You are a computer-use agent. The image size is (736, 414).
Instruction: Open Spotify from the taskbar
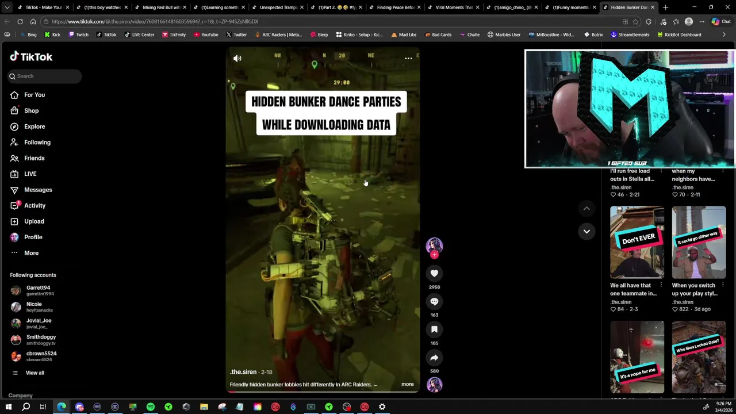coord(151,407)
